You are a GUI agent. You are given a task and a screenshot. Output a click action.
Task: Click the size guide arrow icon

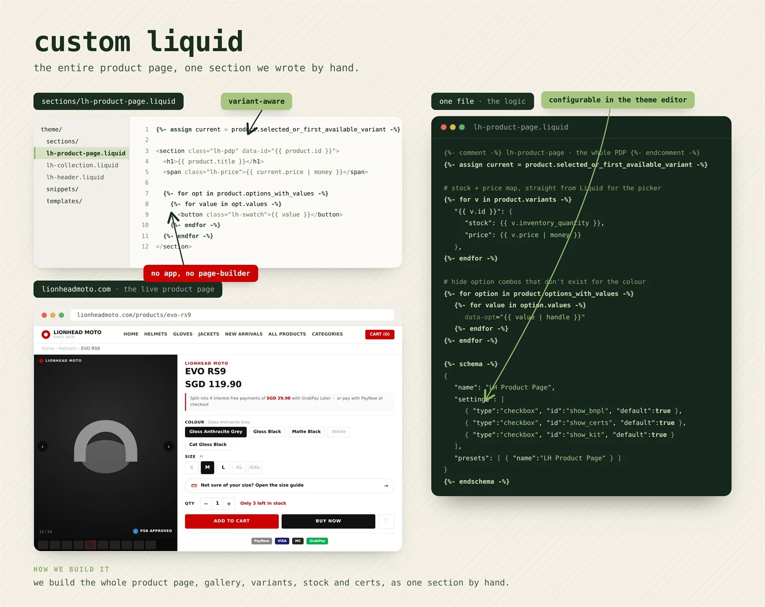click(x=386, y=486)
